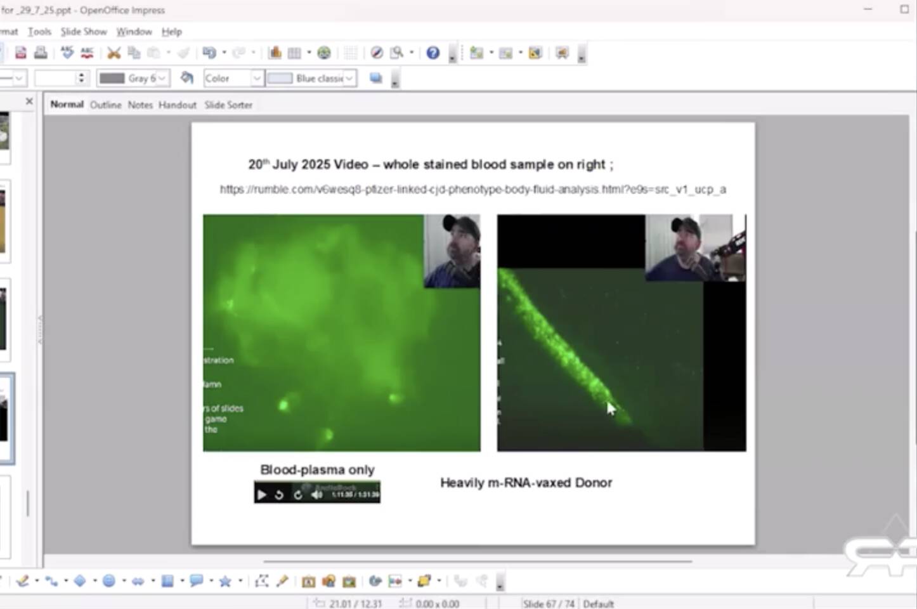The width and height of the screenshot is (917, 609).
Task: Select the Flowcharts shape tool
Action: (x=167, y=580)
